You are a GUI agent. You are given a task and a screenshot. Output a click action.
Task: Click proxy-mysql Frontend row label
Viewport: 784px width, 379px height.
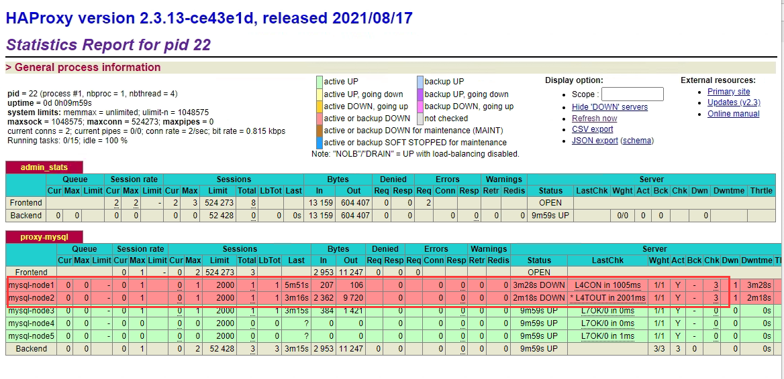point(31,273)
